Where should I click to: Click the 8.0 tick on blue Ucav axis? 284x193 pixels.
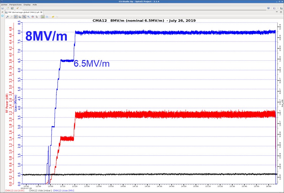pos(19,32)
